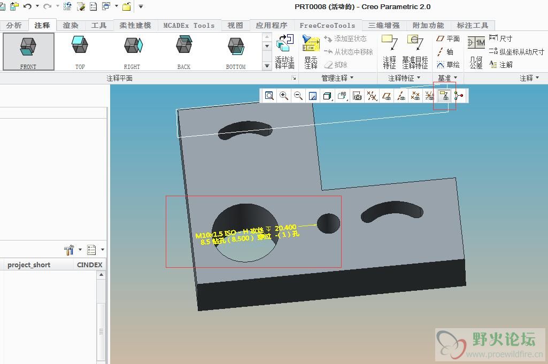Expand the annotation plane gallery list
The image size is (548, 364).
(x=267, y=66)
